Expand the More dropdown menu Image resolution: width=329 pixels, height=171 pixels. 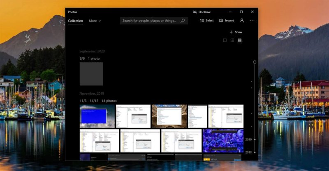(95, 21)
